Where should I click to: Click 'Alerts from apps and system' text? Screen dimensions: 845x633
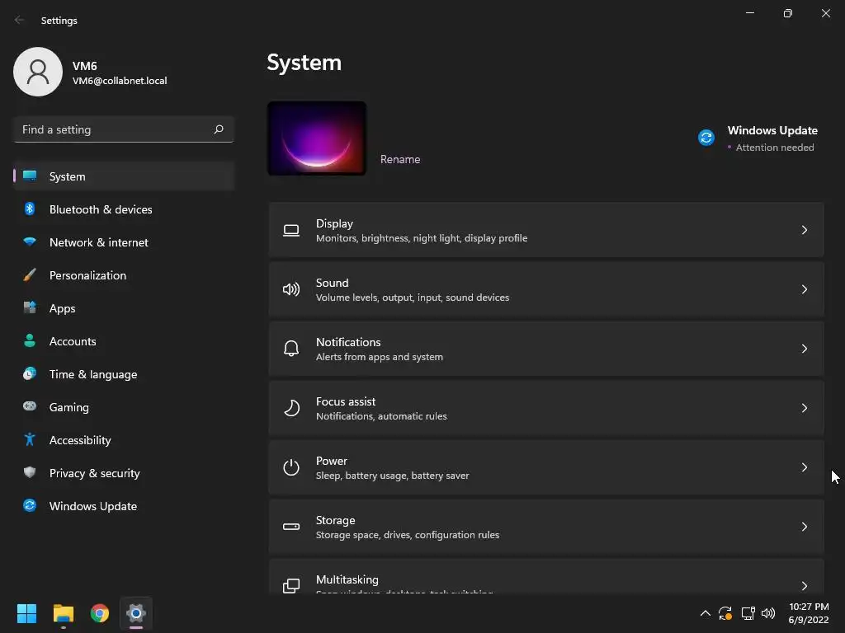pos(380,357)
